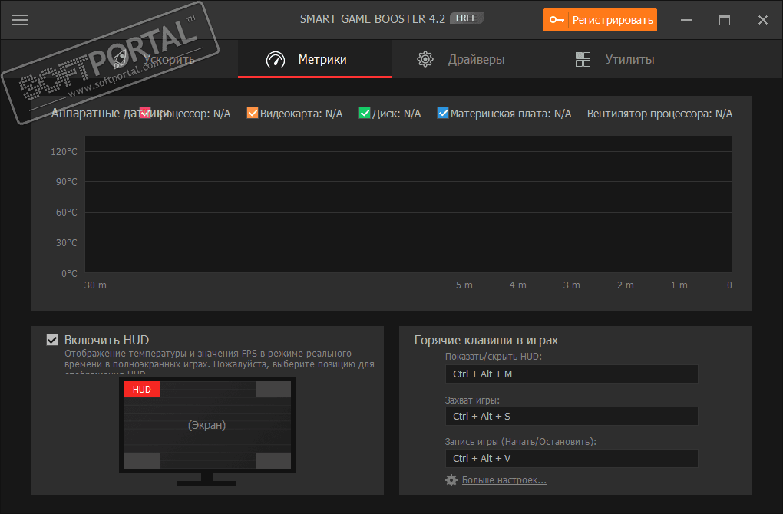Image resolution: width=783 pixels, height=514 pixels.
Task: Minimize the Smart Game Booster window
Action: tap(686, 20)
